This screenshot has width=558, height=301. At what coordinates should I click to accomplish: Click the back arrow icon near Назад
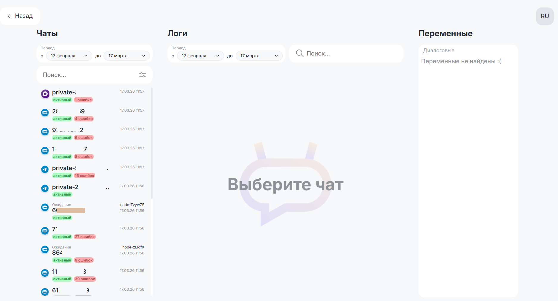coord(9,16)
